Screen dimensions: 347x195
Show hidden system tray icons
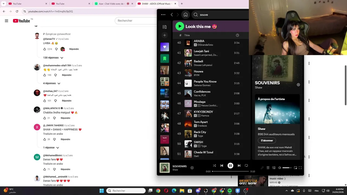pyautogui.click(x=287, y=191)
